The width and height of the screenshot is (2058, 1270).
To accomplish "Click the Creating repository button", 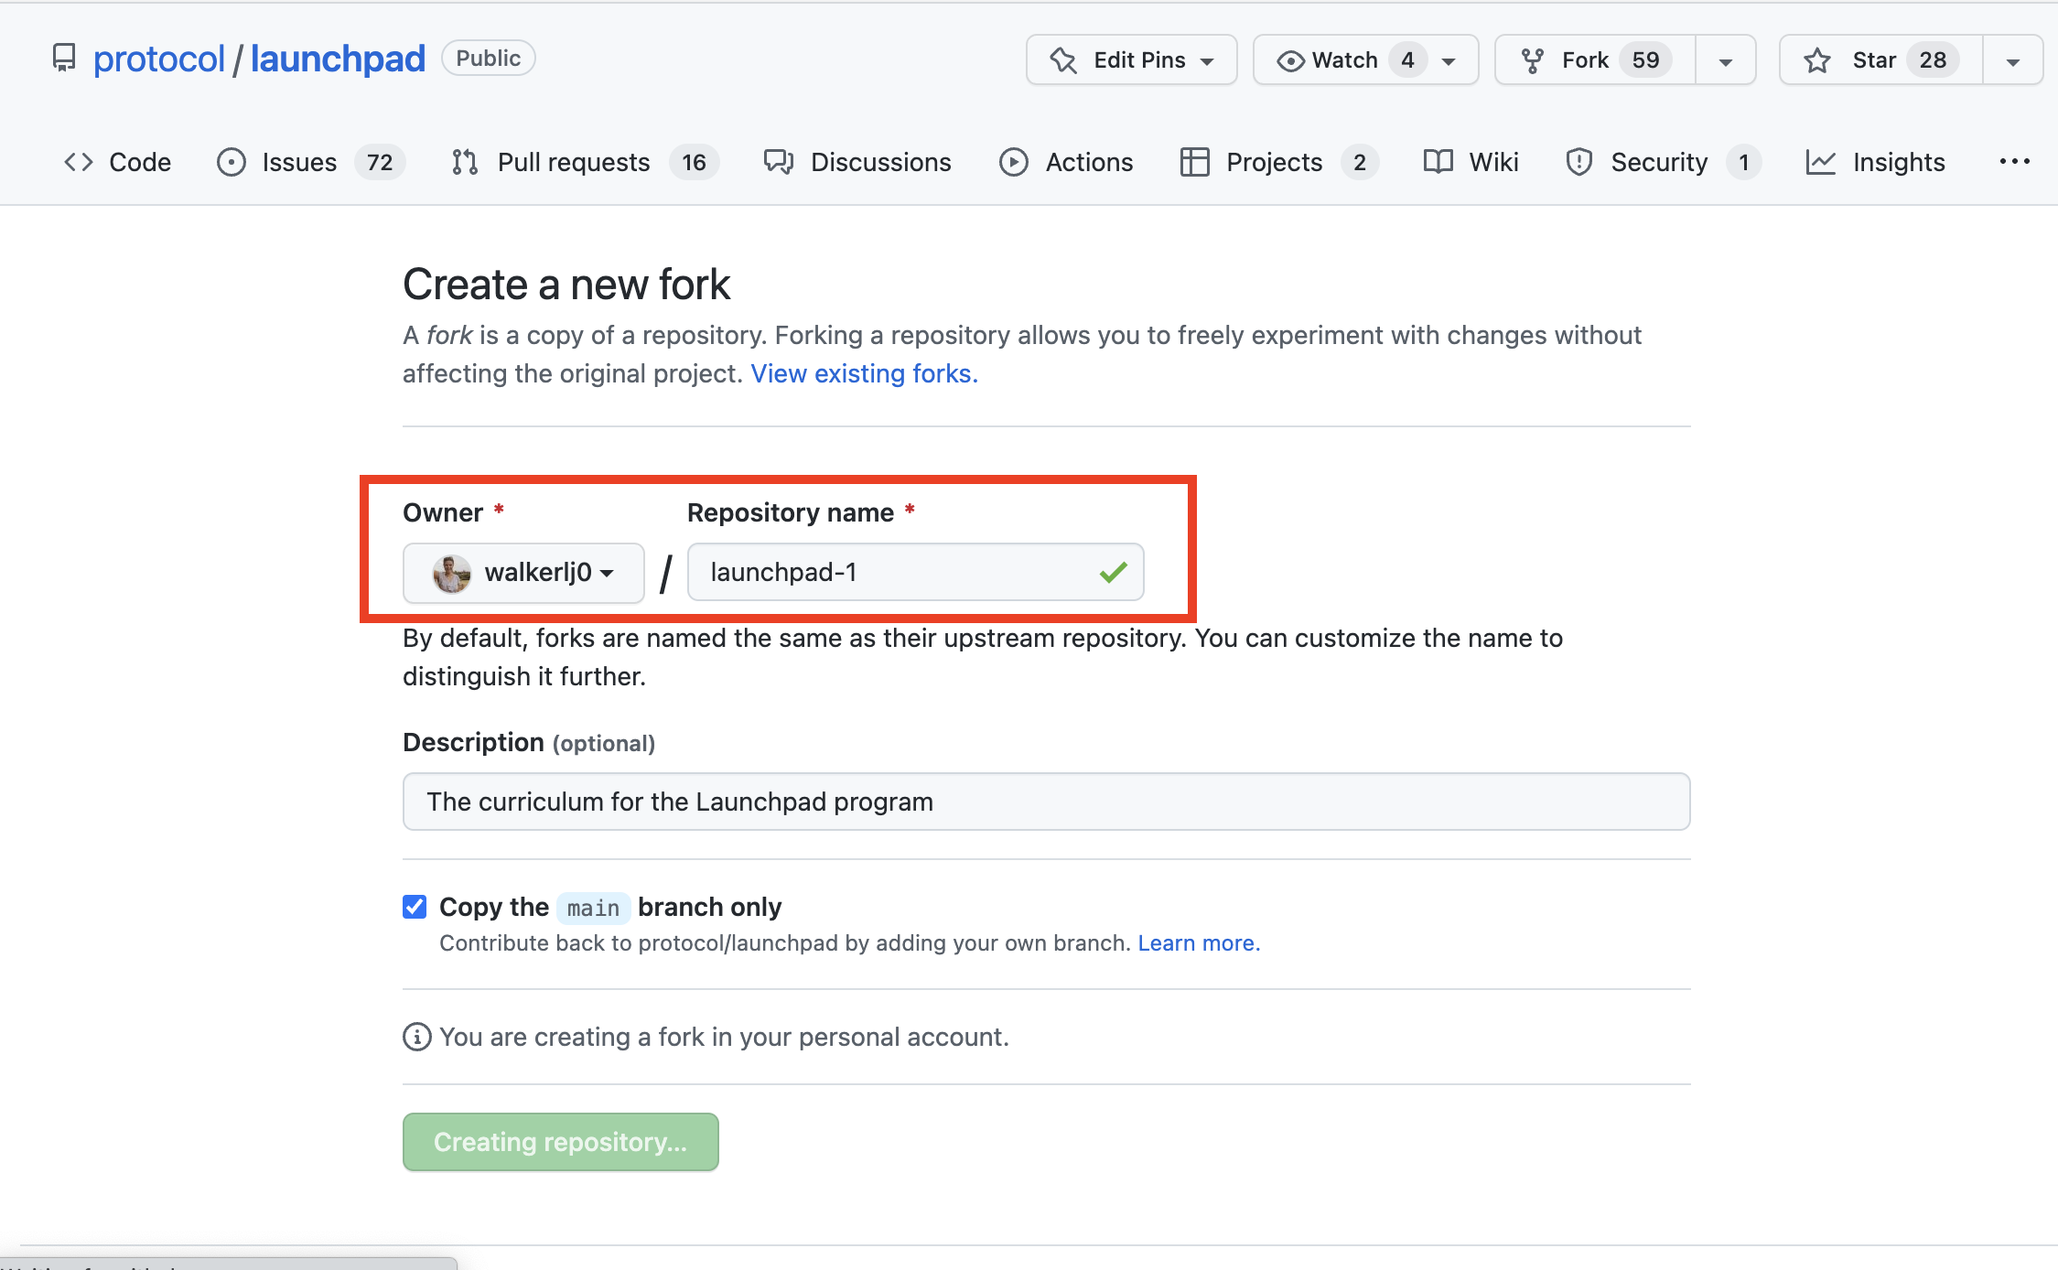I will pos(561,1142).
